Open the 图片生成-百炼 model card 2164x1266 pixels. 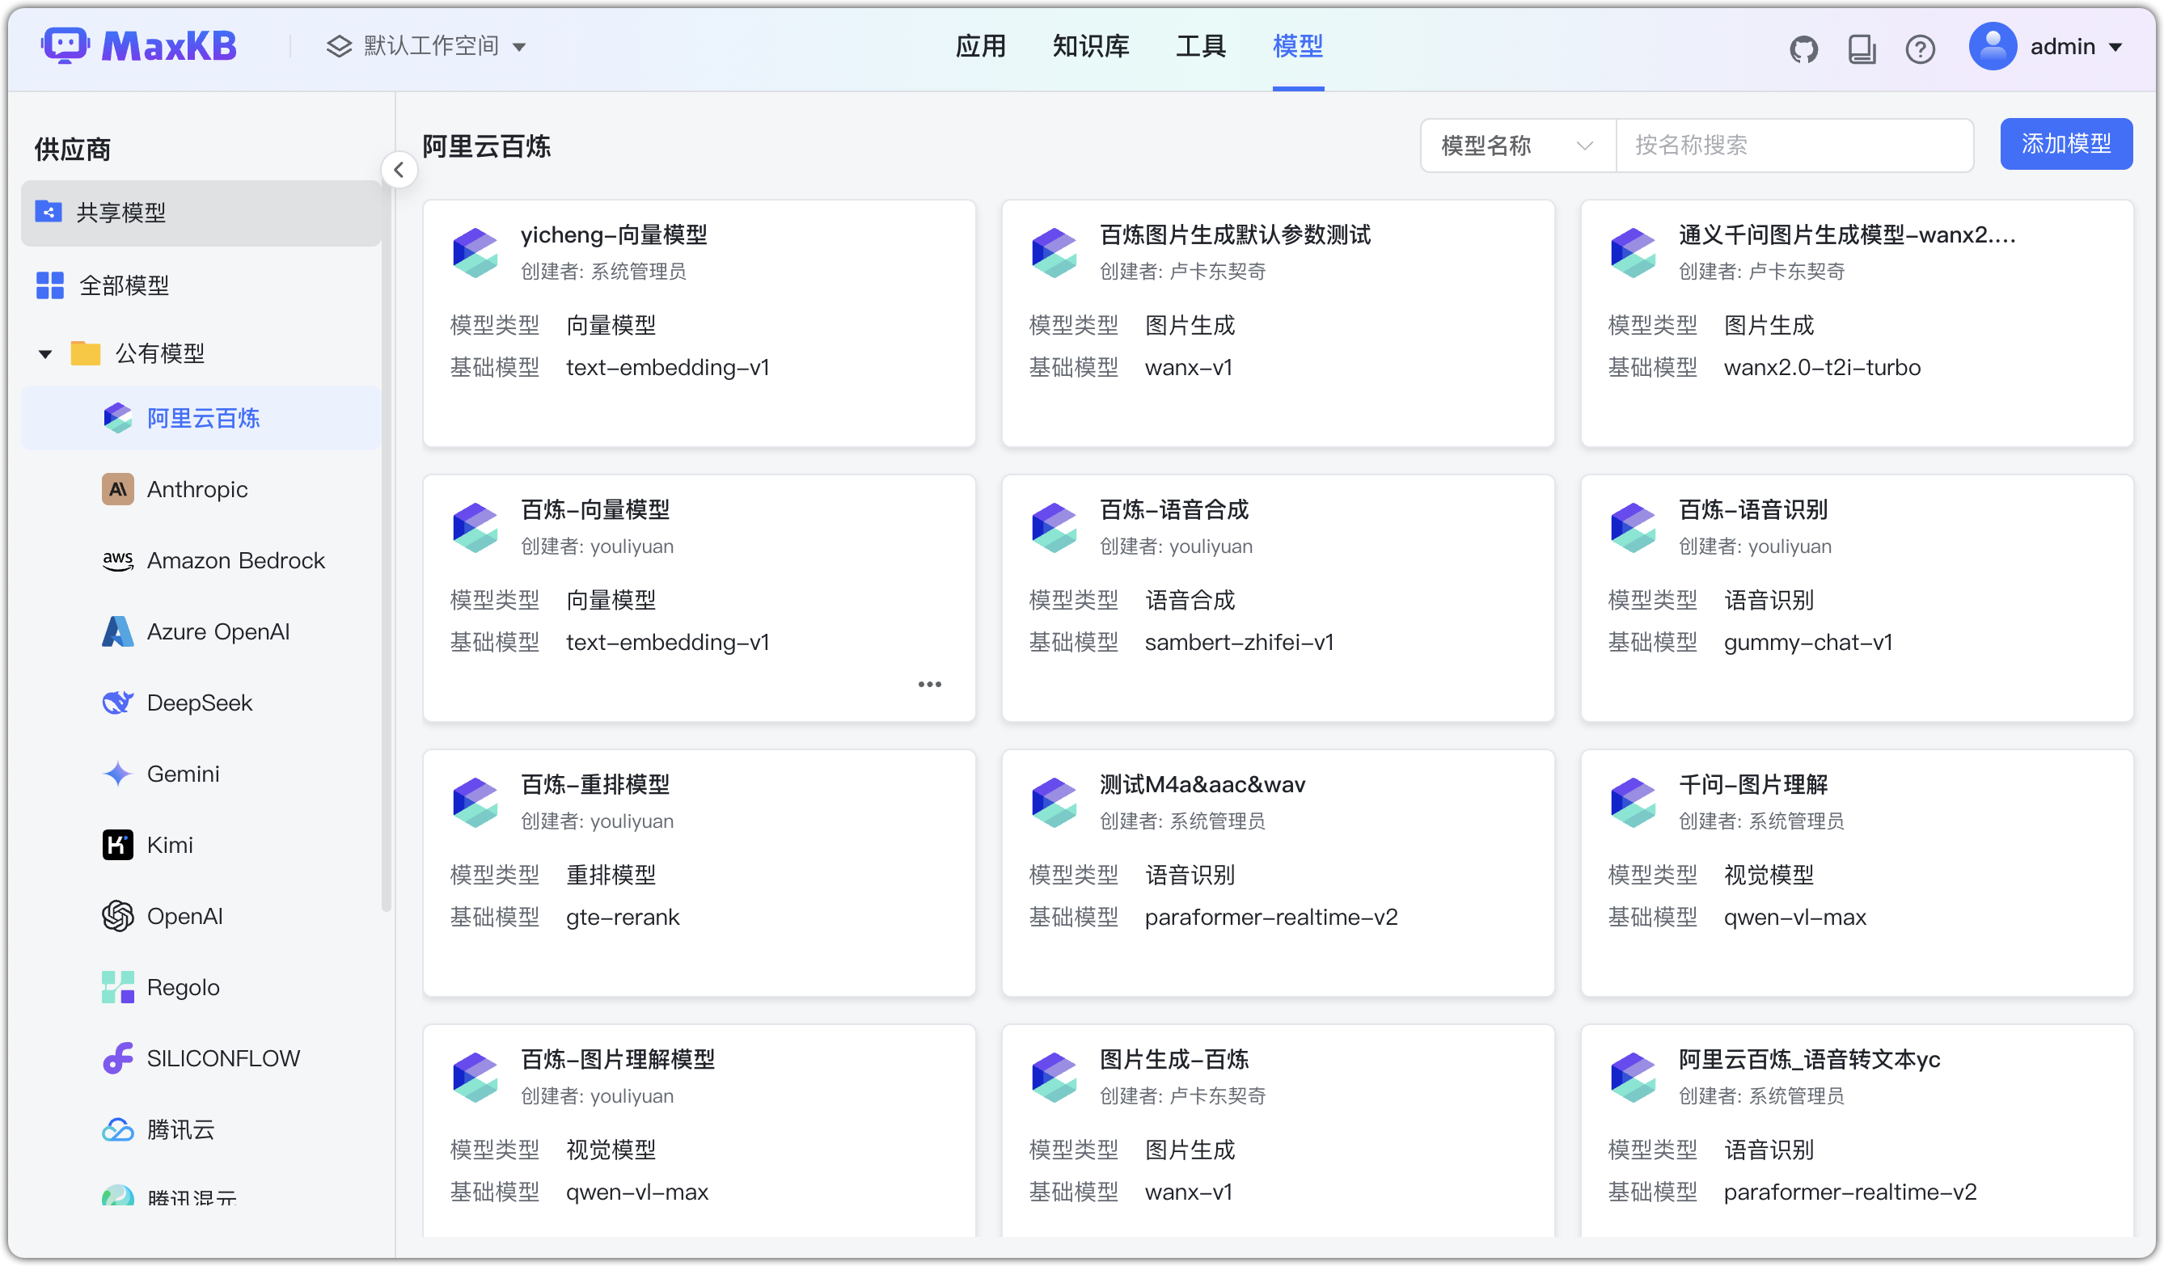coord(1278,1129)
